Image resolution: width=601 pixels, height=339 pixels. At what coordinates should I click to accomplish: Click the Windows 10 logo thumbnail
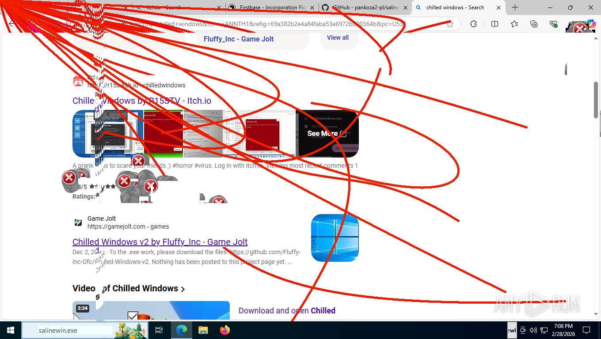point(335,238)
